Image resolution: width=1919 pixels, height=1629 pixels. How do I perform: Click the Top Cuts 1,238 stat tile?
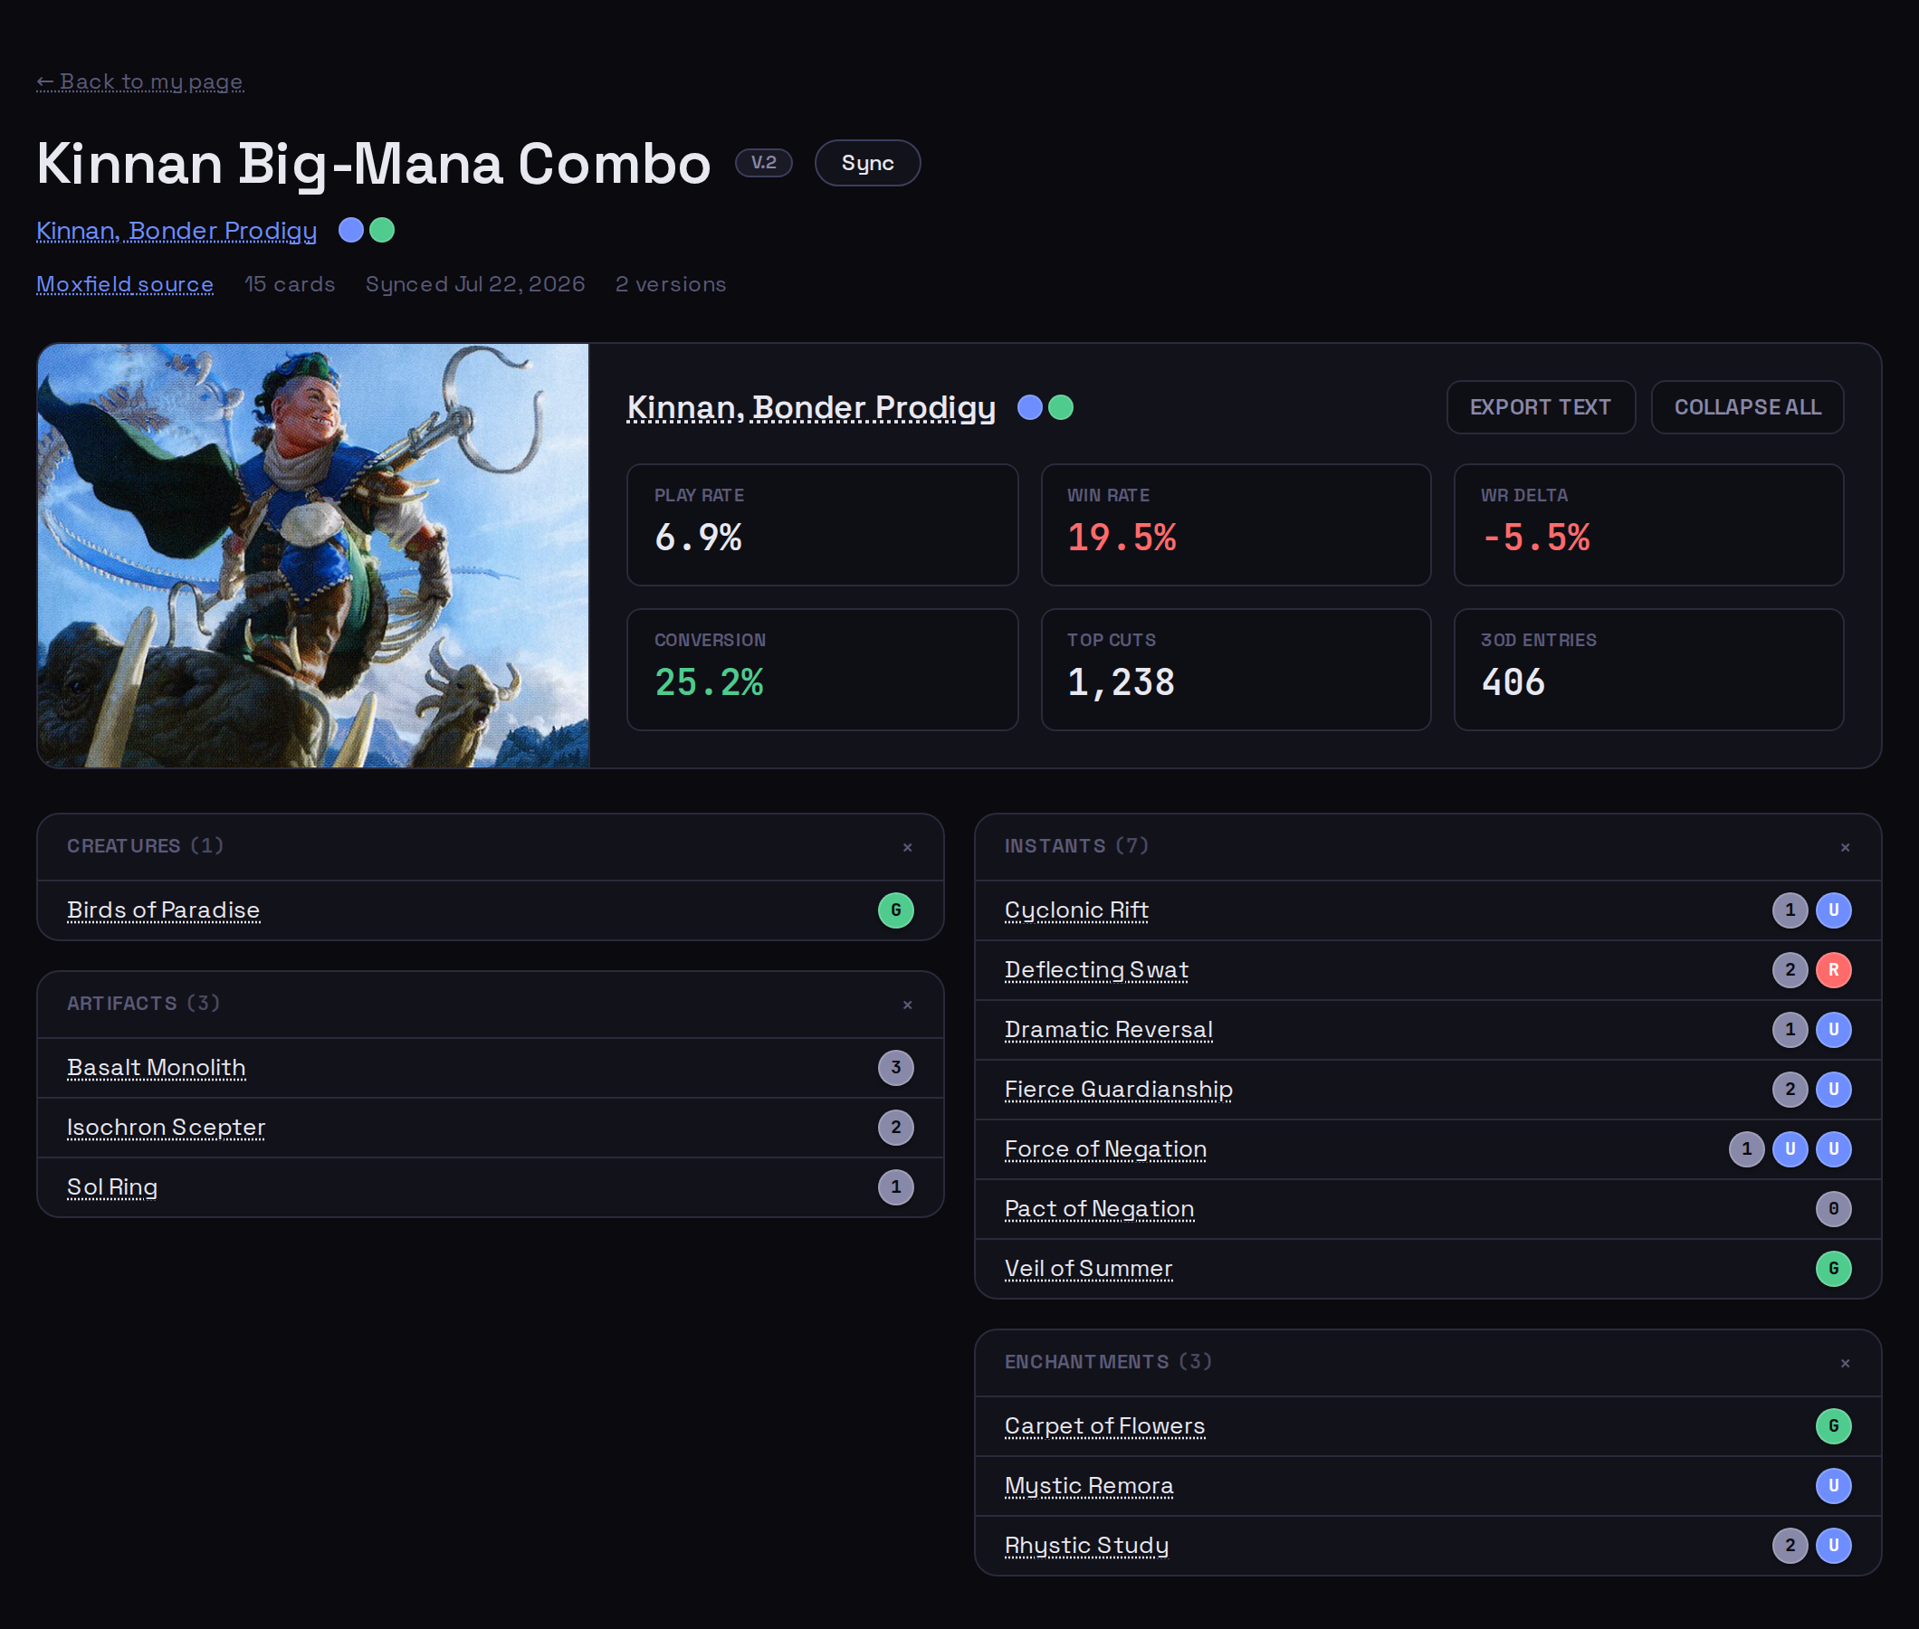(x=1236, y=670)
